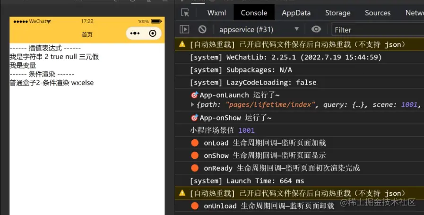Click the orange dot beside onShow log
Image resolution: width=424 pixels, height=215 pixels.
pos(195,155)
